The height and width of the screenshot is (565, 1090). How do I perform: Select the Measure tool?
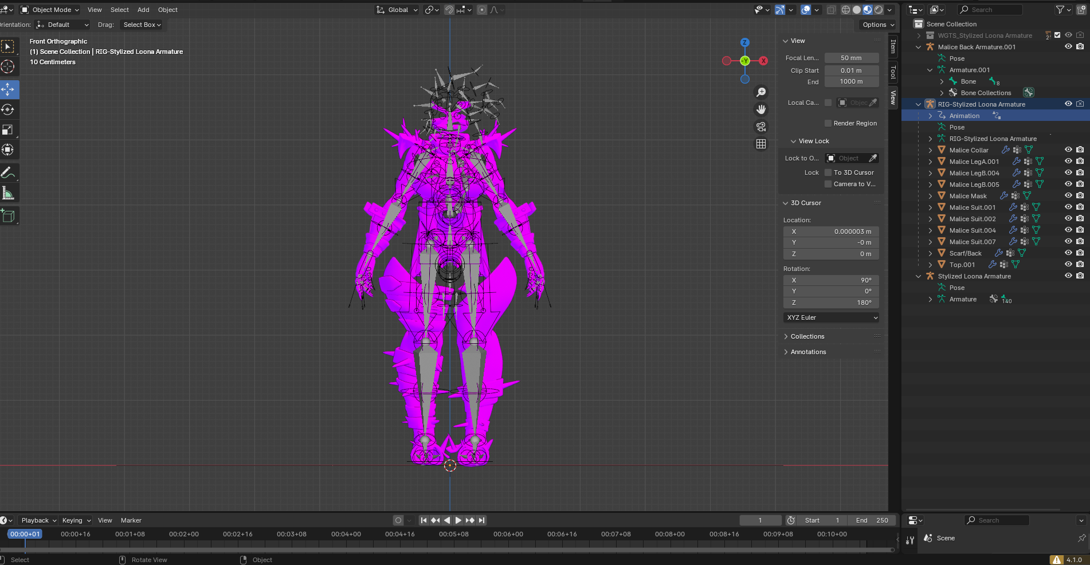8,193
